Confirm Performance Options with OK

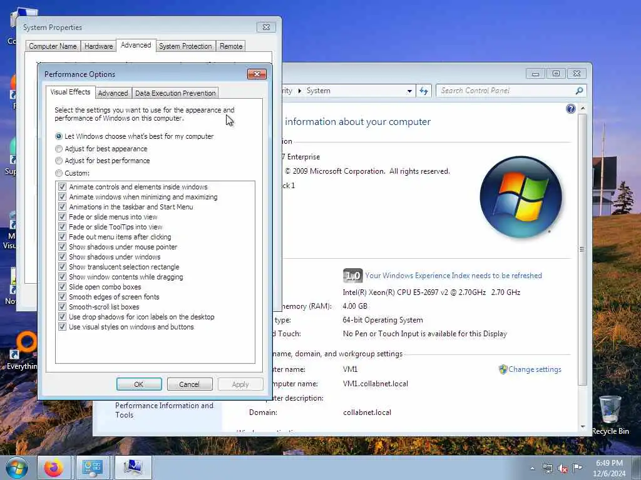pyautogui.click(x=139, y=384)
